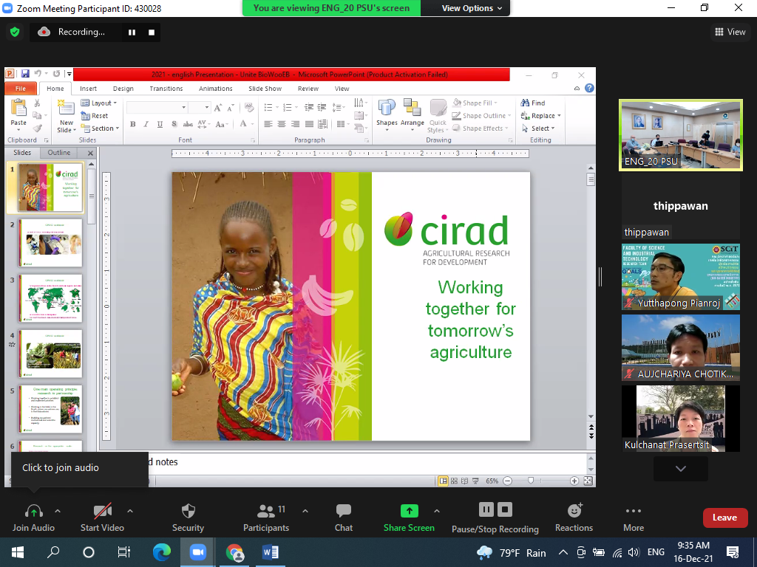Expand the Participants options arrow
This screenshot has width=757, height=567.
[x=305, y=511]
